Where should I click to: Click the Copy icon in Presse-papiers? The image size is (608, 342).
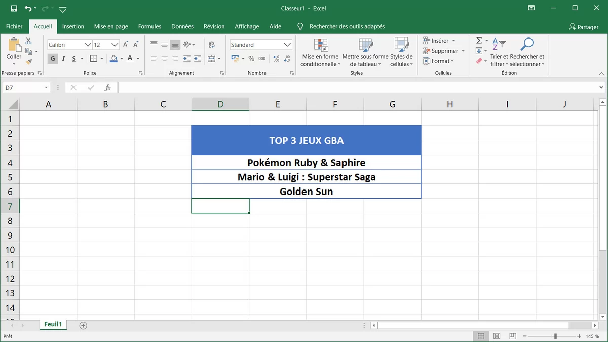[28, 51]
